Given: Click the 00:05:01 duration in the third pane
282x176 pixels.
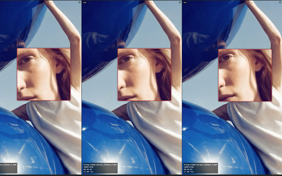Looking at the screenshot, I should coord(188,169).
